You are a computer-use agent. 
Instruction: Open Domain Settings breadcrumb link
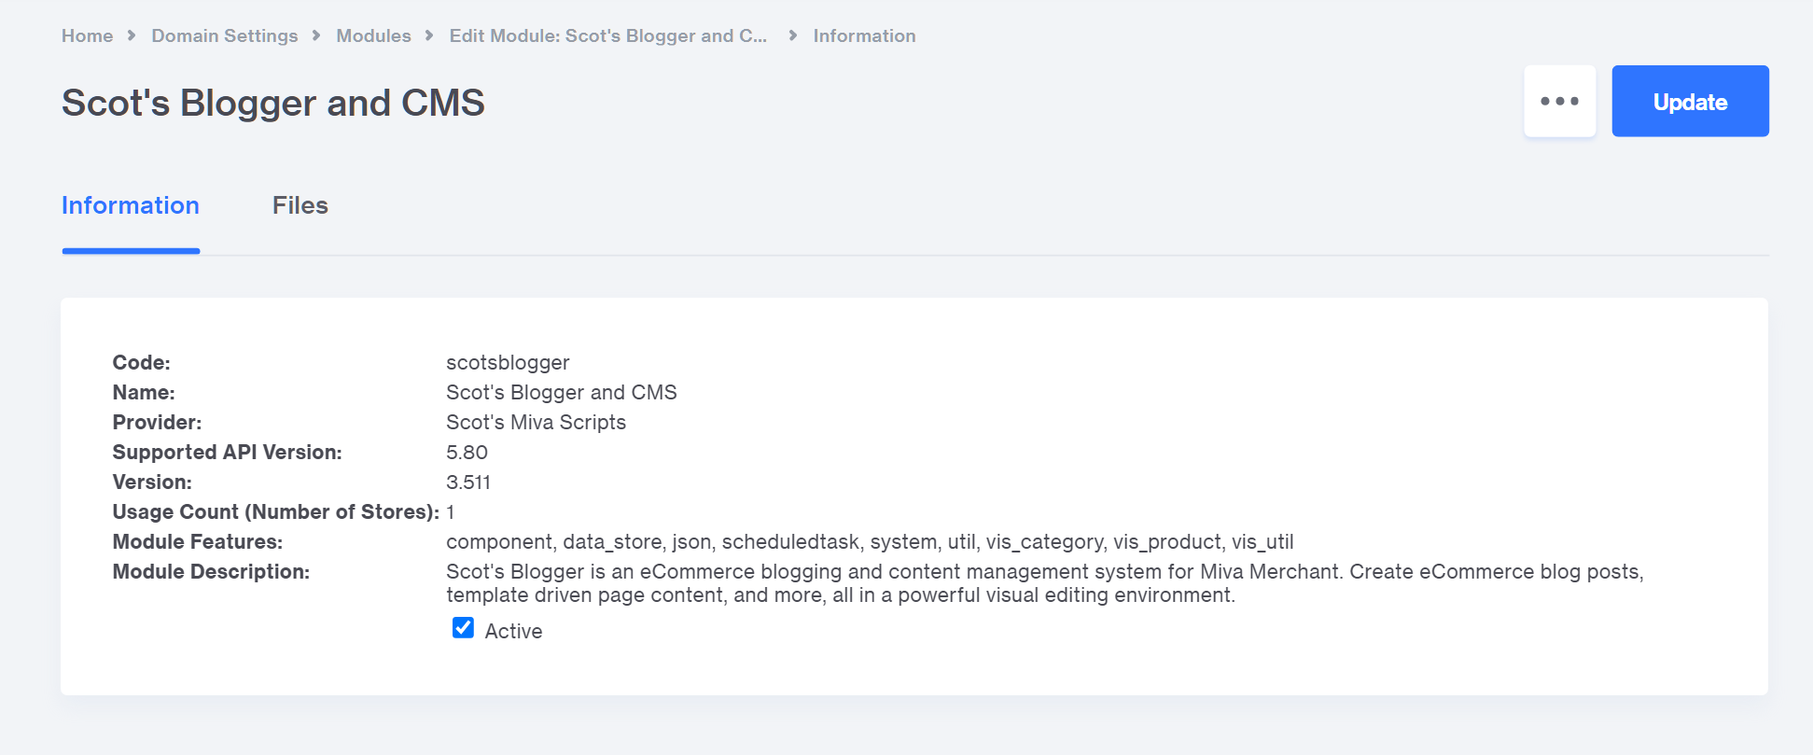coord(225,35)
